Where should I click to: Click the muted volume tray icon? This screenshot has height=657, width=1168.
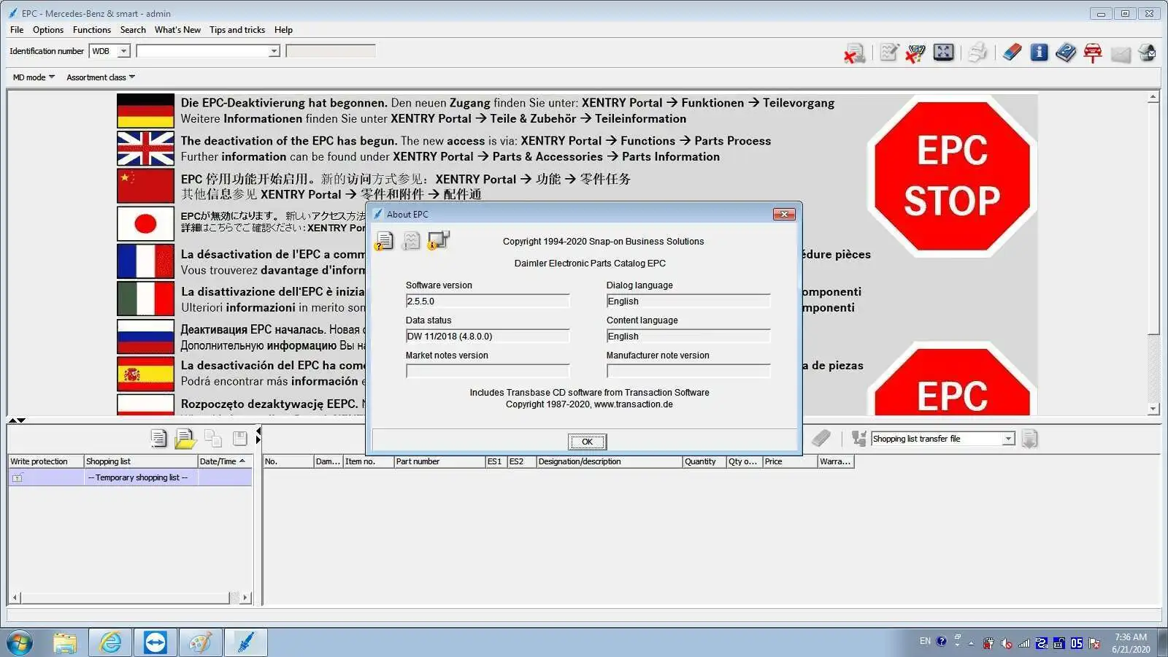pos(1007,643)
